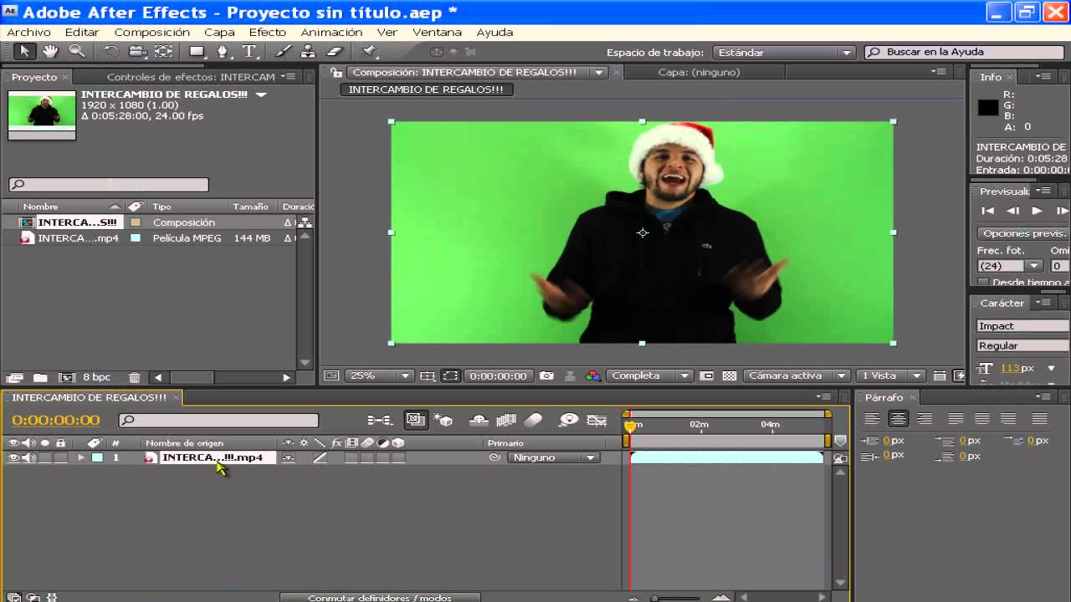Image resolution: width=1071 pixels, height=602 pixels.
Task: Delete selected item with Project trash icon
Action: click(x=135, y=378)
